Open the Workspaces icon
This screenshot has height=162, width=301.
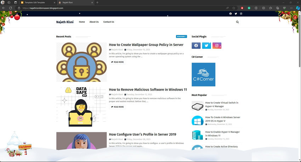(9, 2)
